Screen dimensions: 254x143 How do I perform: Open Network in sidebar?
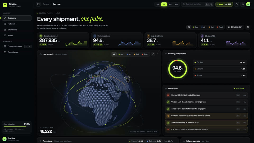pos(16,24)
